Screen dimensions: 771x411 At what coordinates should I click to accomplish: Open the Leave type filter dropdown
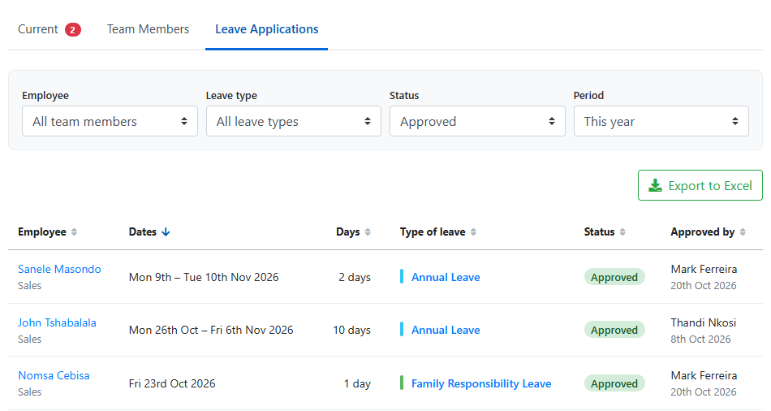pos(294,121)
